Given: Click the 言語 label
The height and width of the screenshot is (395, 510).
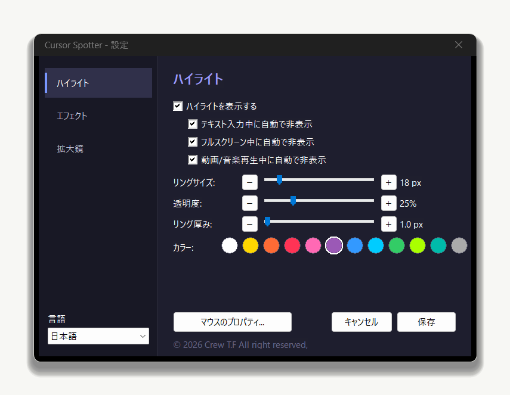Looking at the screenshot, I should point(57,319).
